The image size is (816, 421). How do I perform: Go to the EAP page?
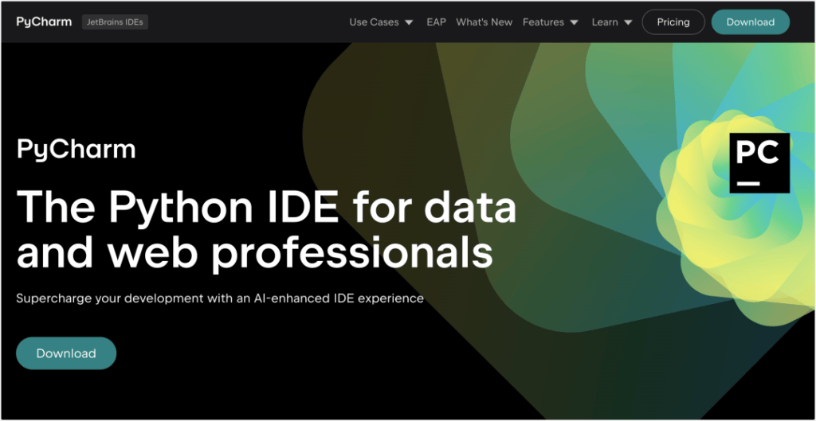[436, 22]
